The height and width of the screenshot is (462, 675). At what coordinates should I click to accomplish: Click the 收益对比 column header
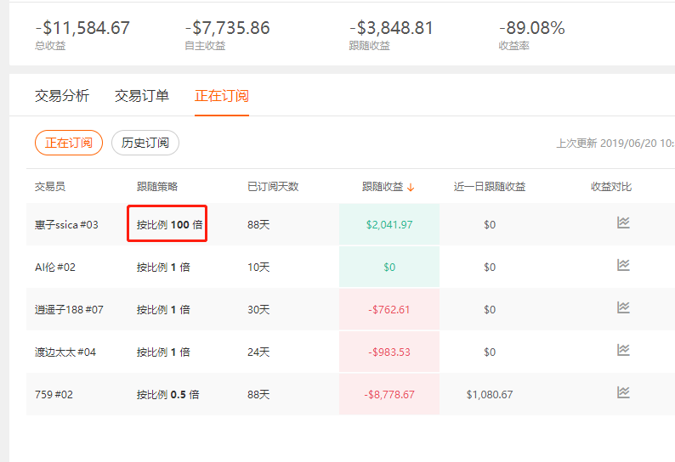coord(611,186)
